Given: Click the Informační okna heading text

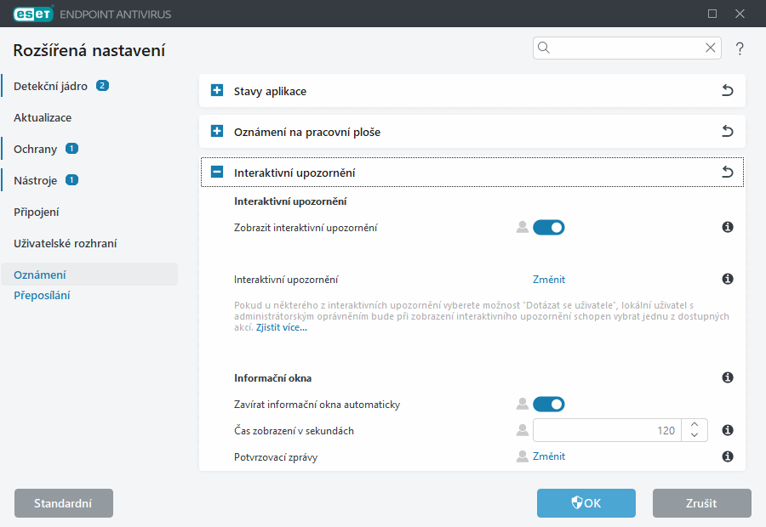Looking at the screenshot, I should [x=272, y=378].
